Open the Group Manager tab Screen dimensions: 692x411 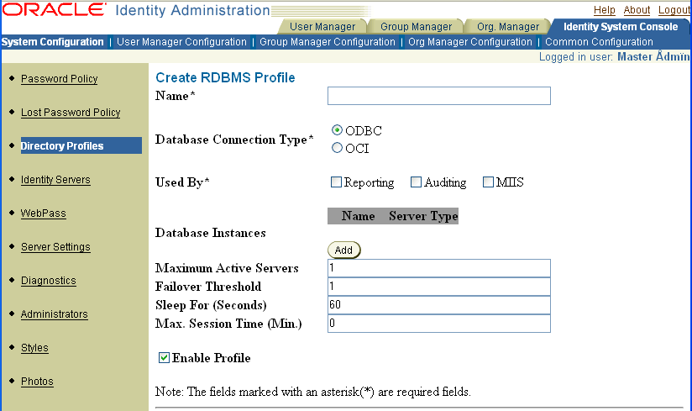[x=417, y=27]
